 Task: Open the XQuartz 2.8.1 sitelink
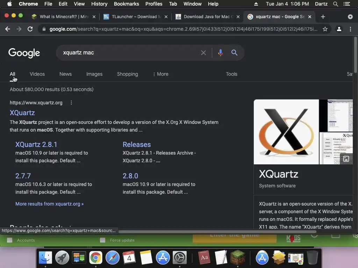pos(36,144)
